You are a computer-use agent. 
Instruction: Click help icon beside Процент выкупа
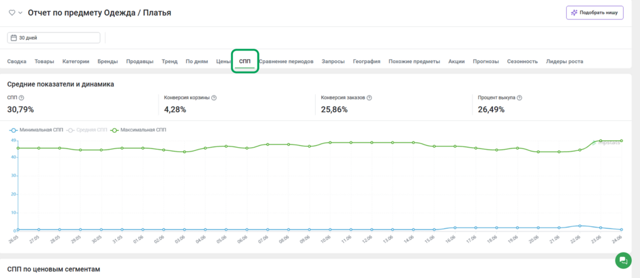(520, 98)
